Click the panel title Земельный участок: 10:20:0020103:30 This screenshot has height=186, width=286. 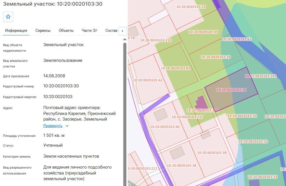click(53, 4)
